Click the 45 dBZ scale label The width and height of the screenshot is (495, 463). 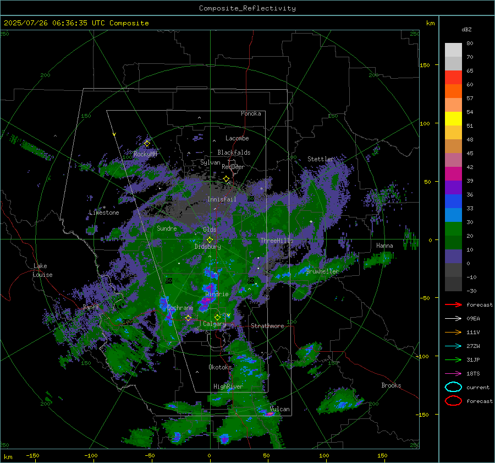[x=470, y=153]
